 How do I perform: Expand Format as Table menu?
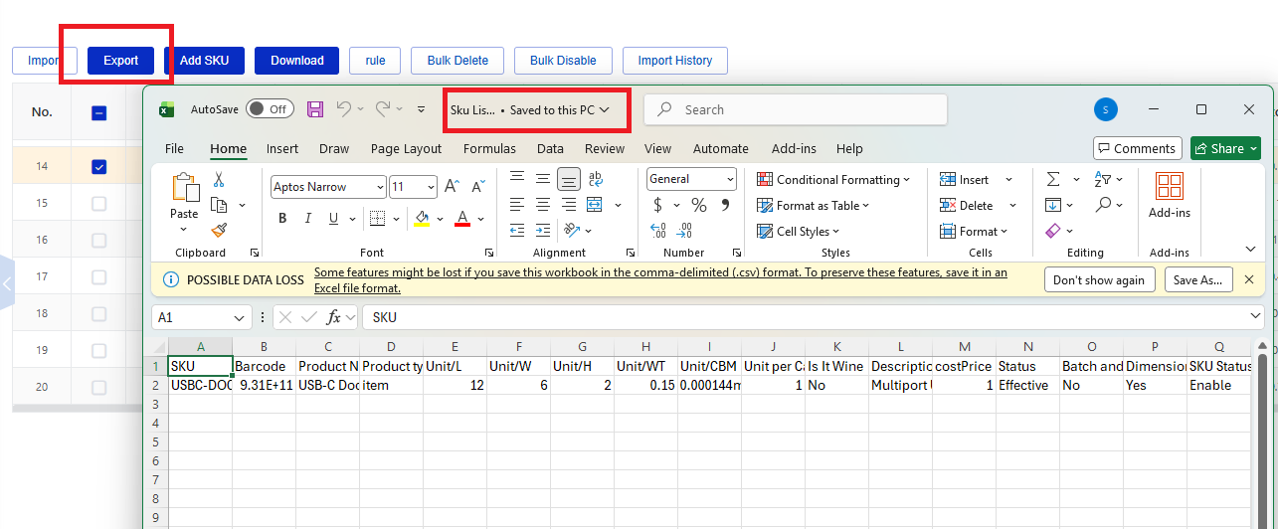pos(813,206)
